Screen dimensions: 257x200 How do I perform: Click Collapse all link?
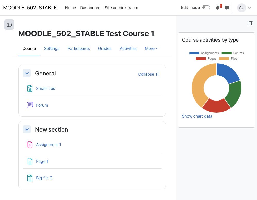click(149, 74)
